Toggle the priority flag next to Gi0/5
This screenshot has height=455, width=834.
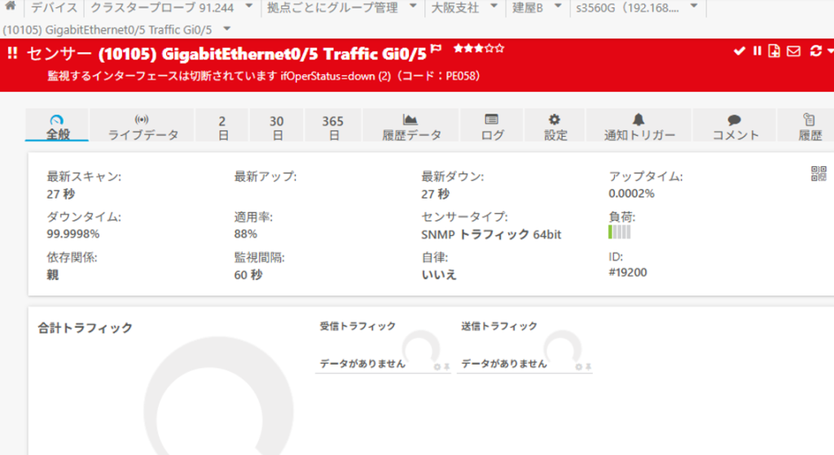(436, 50)
